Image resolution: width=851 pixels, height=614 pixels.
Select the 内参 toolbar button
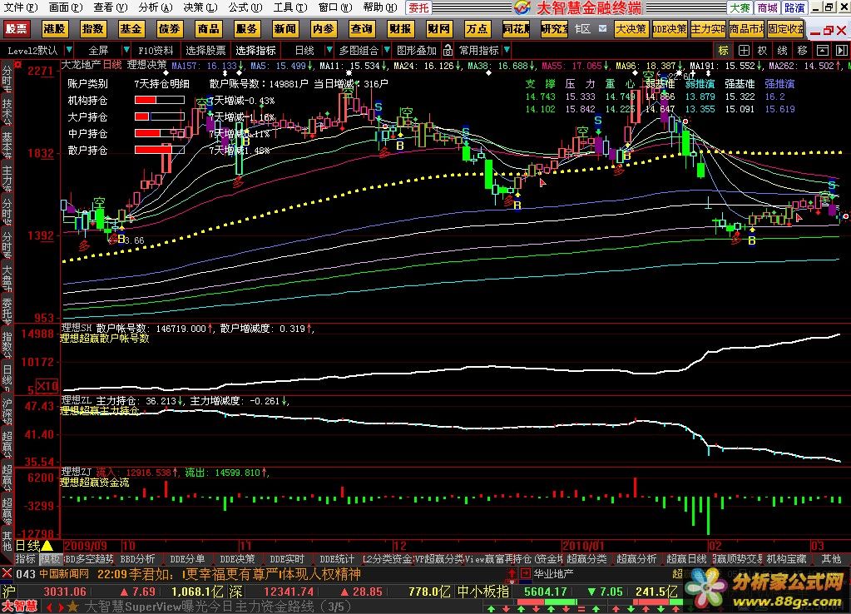coord(324,29)
